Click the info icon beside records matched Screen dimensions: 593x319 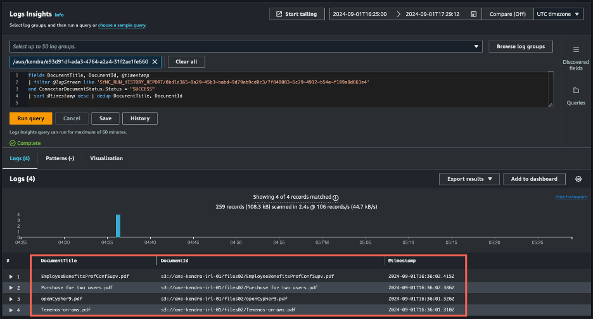coord(336,197)
